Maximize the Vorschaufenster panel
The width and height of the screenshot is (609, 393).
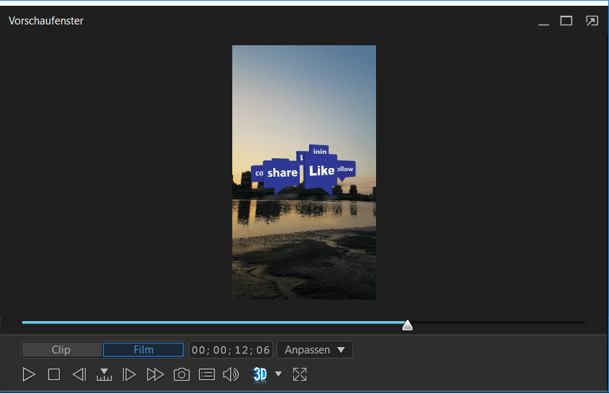[567, 21]
